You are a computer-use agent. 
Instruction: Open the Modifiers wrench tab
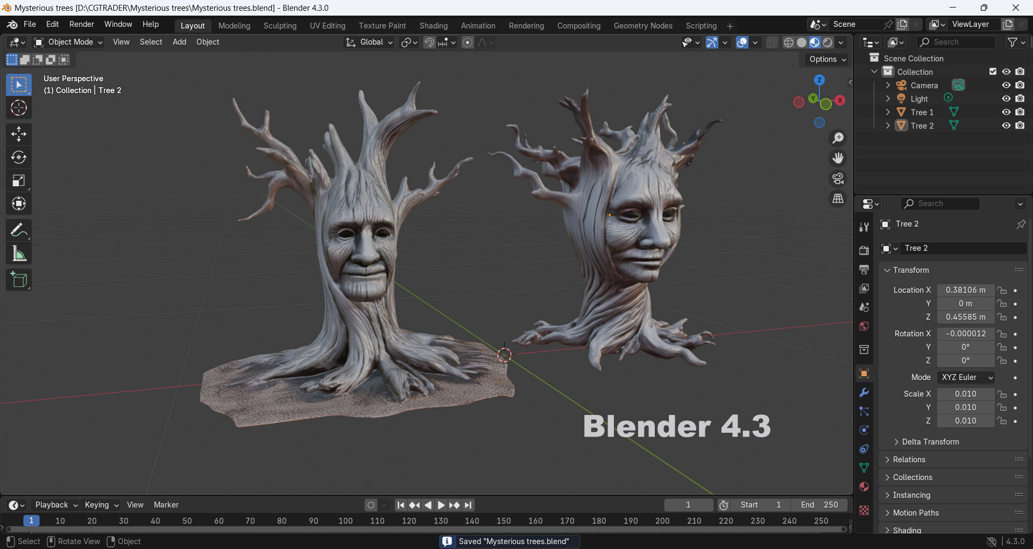pyautogui.click(x=864, y=392)
